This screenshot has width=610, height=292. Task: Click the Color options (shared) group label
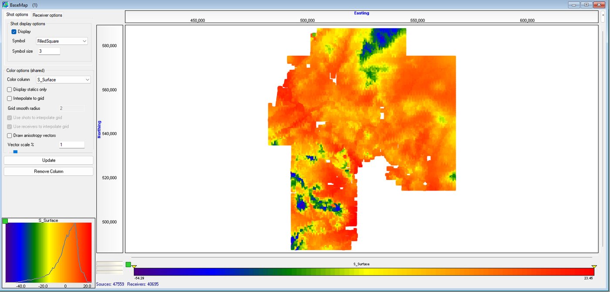click(x=25, y=70)
